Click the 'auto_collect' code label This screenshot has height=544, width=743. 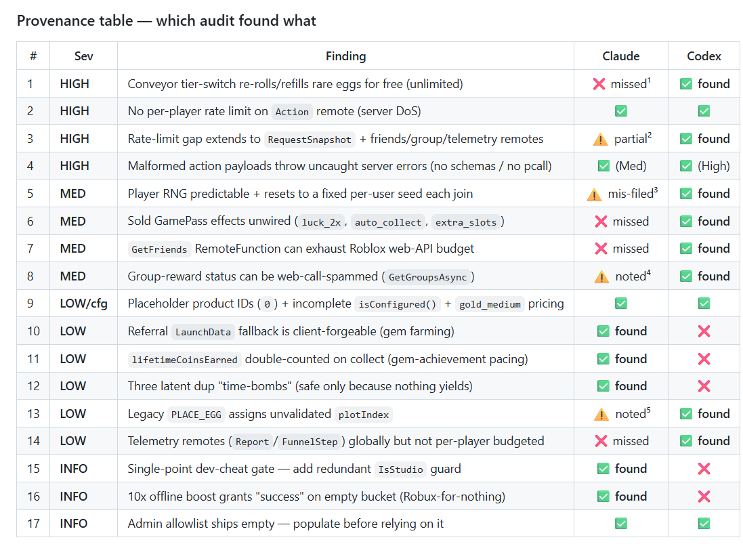388,222
